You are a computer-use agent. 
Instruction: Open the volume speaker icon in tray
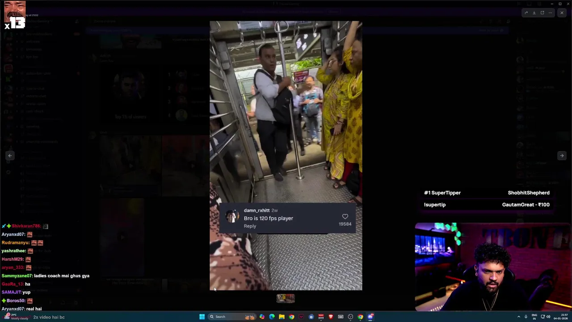[x=548, y=317]
